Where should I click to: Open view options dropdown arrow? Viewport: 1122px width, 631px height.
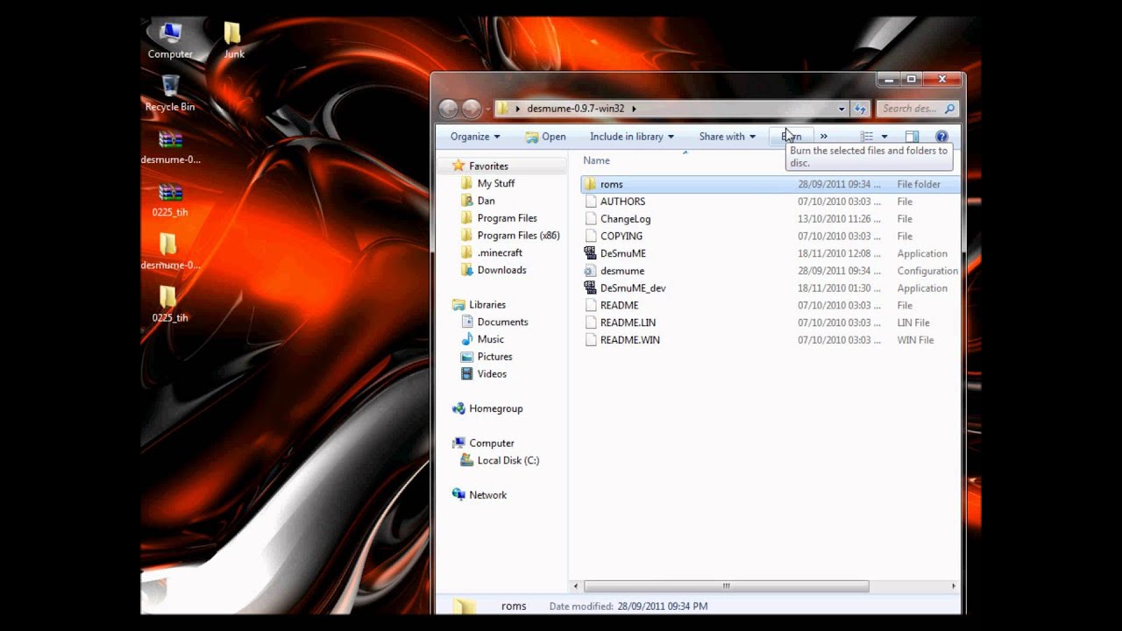[884, 137]
